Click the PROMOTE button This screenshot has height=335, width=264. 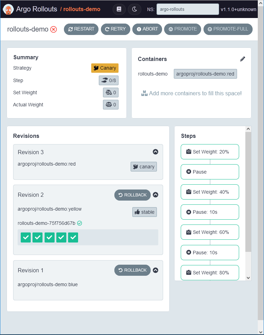182,29
